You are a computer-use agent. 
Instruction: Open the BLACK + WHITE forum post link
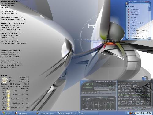(x=10, y=57)
